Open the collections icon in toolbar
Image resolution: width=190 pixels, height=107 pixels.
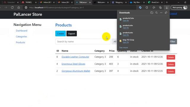(x=160, y=7)
